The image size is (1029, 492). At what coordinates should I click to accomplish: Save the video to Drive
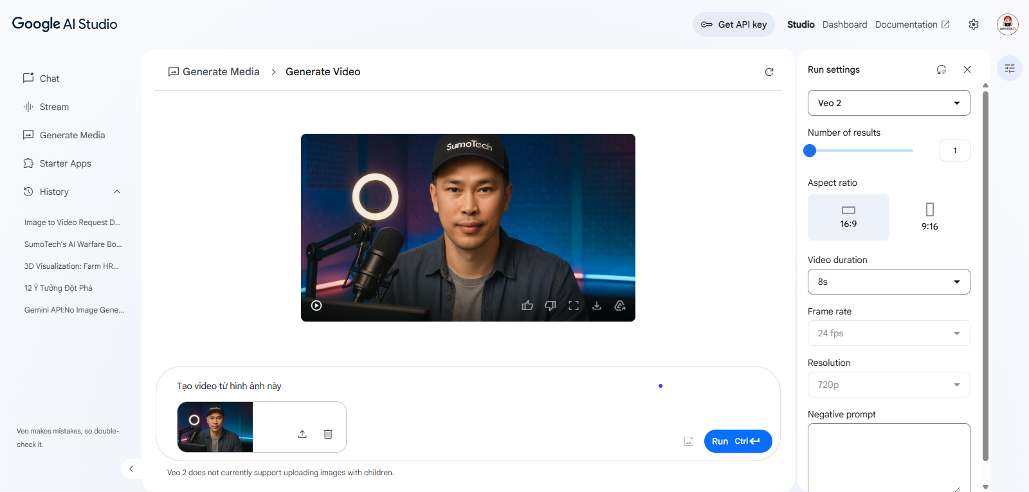click(x=620, y=305)
